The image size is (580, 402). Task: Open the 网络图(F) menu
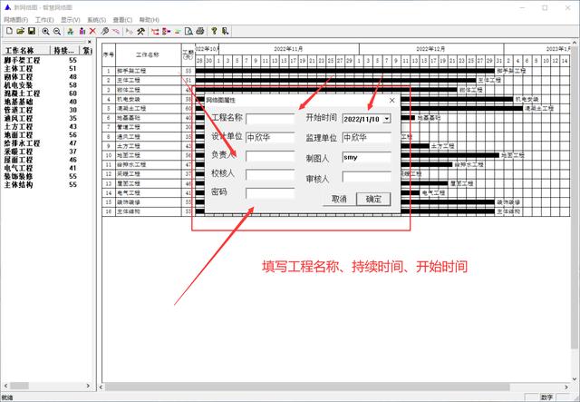pyautogui.click(x=15, y=20)
